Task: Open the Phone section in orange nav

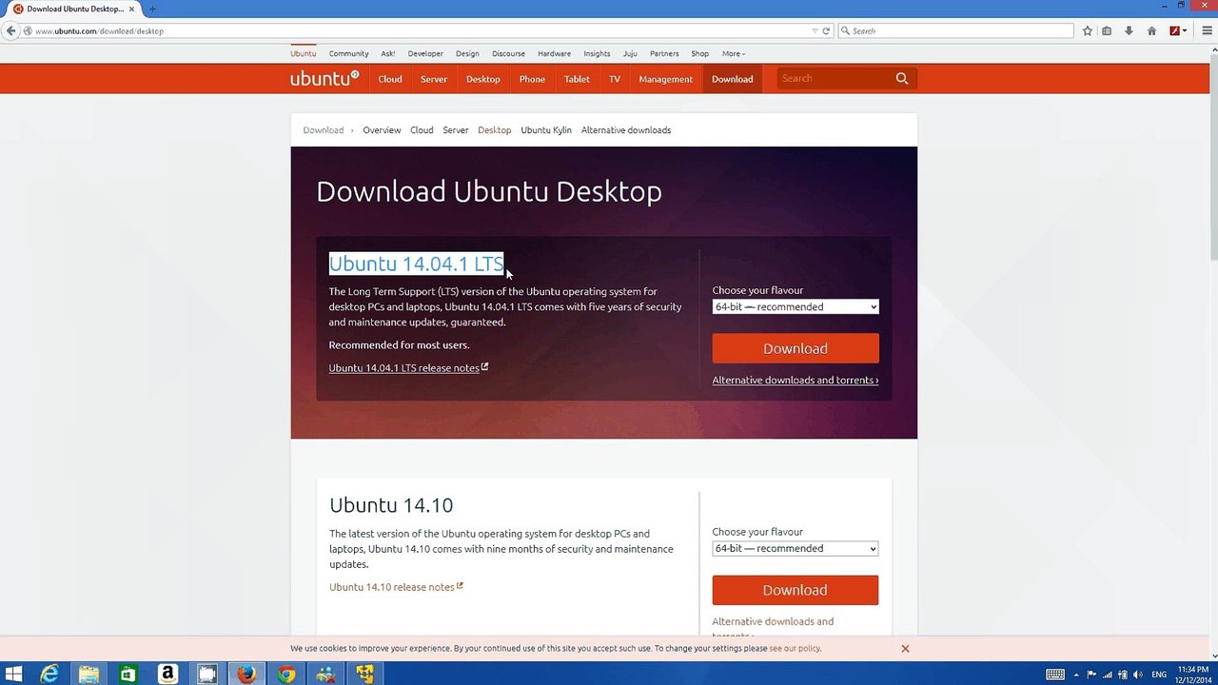Action: pyautogui.click(x=532, y=79)
